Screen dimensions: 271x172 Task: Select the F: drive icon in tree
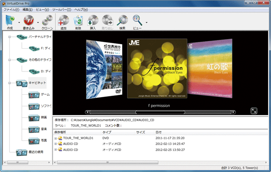pos(34,48)
